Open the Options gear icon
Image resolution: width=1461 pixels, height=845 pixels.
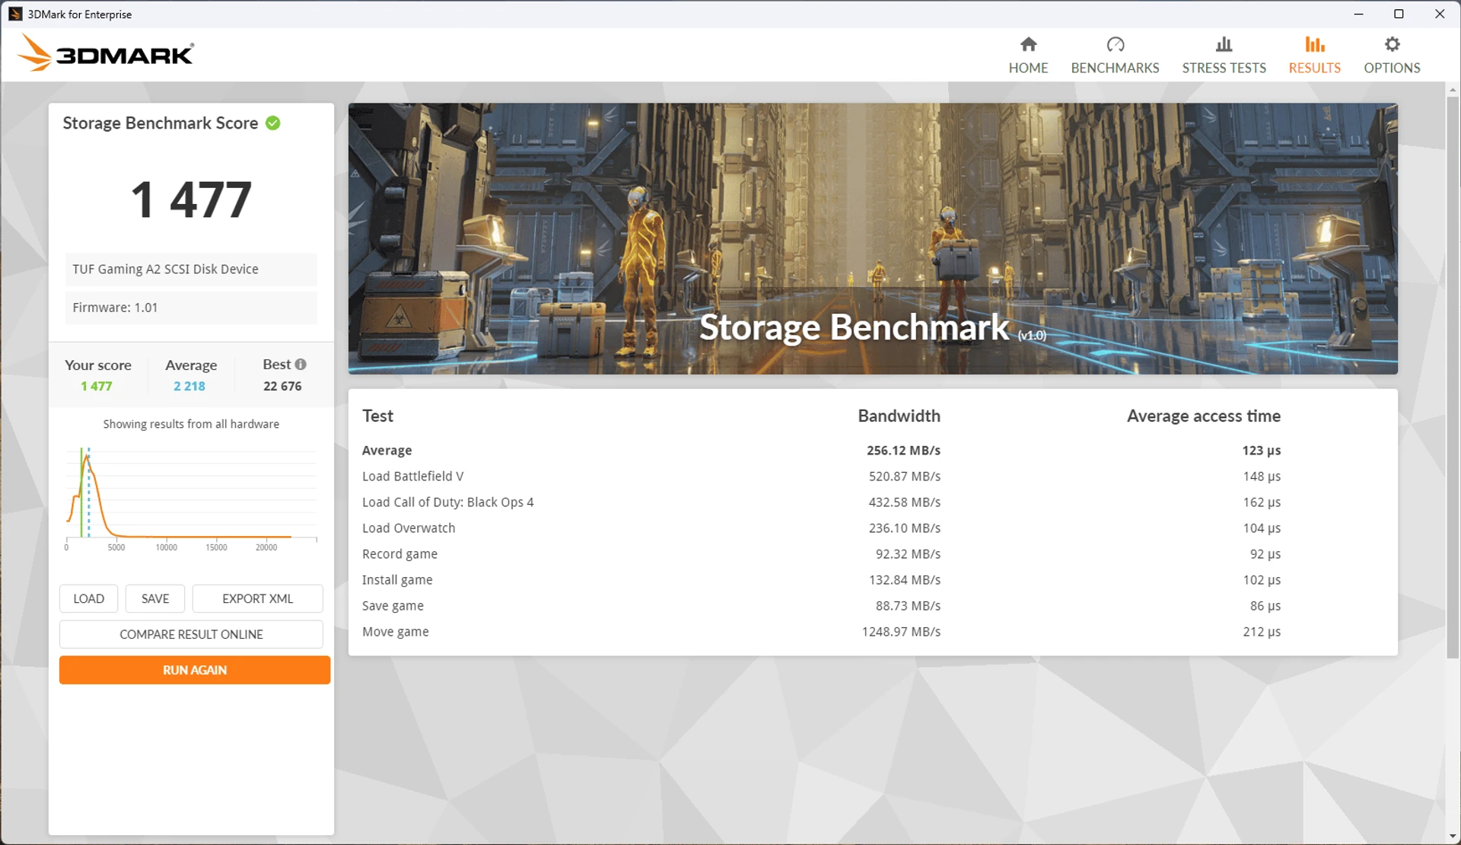(1392, 44)
